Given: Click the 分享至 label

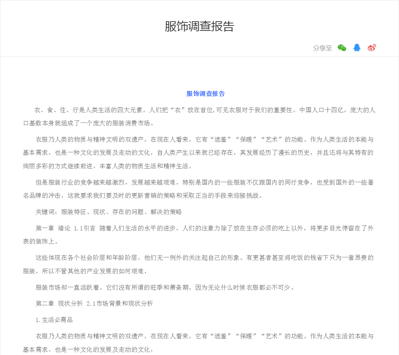Looking at the screenshot, I should (322, 48).
